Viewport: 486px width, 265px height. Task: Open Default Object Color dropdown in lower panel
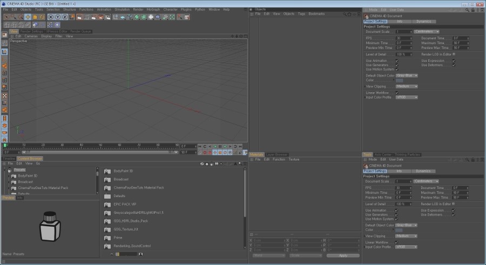point(406,225)
